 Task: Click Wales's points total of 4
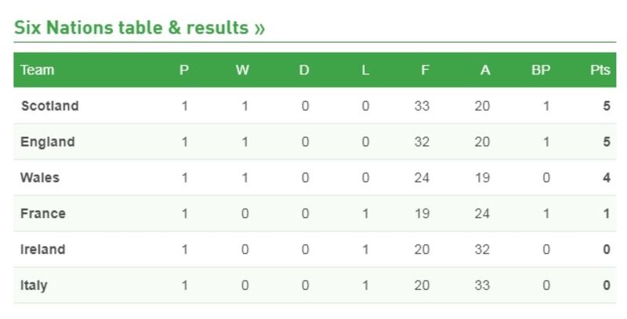[x=607, y=178]
